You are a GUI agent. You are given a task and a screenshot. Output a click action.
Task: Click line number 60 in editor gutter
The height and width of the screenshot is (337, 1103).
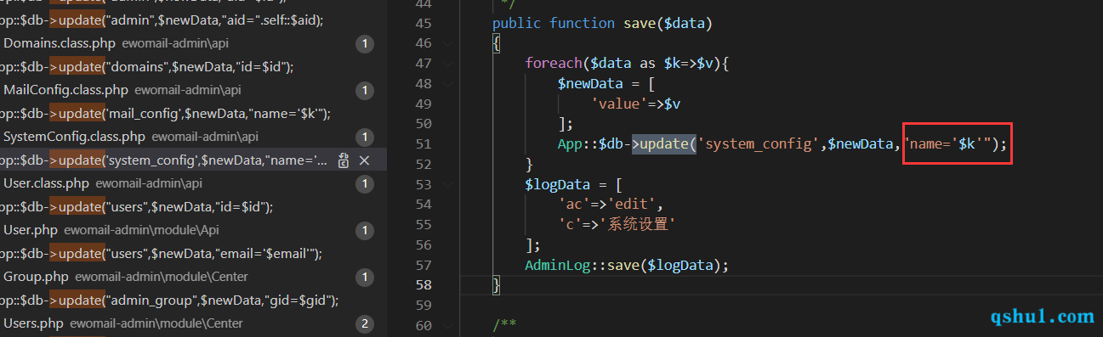(424, 325)
